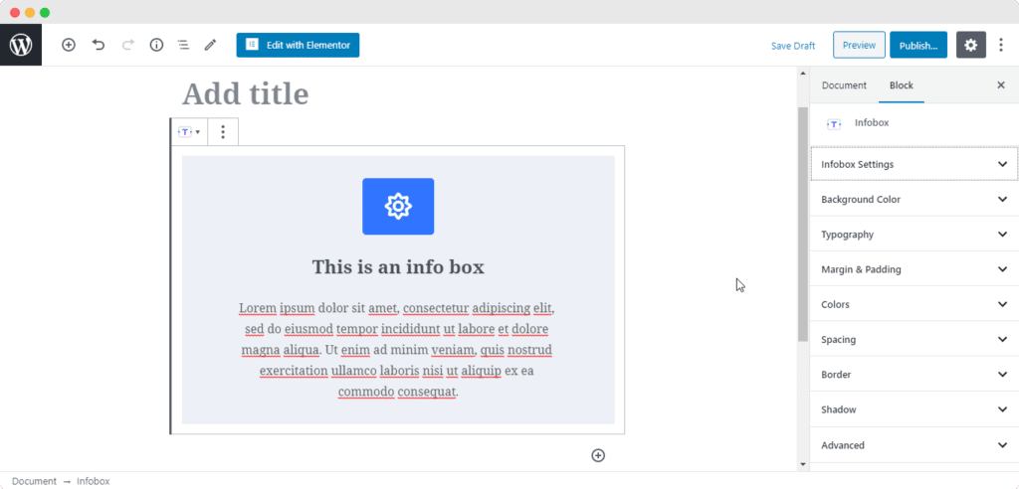Screen dimensions: 1019x489
Task: Click the pencil Tools icon
Action: tap(210, 45)
